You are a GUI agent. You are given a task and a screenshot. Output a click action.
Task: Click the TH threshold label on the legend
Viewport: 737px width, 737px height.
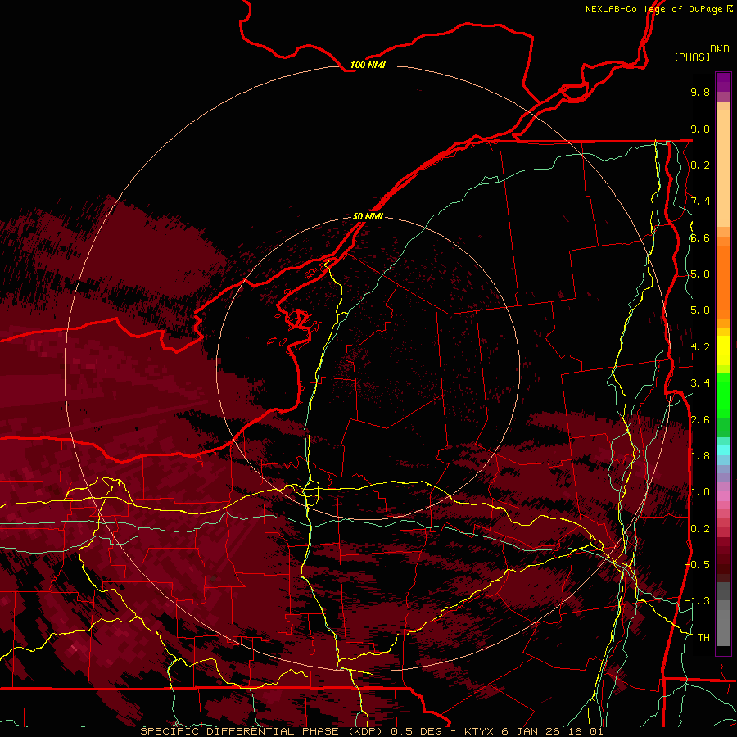703,638
